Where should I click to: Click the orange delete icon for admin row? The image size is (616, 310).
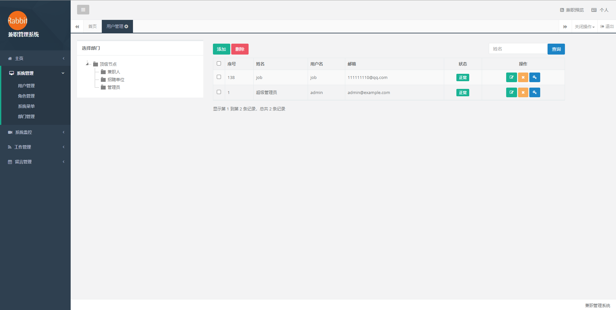pyautogui.click(x=523, y=92)
